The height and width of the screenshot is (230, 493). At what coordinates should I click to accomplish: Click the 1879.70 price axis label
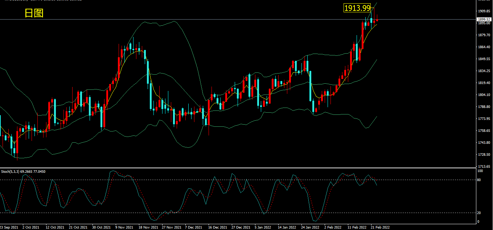(484, 35)
